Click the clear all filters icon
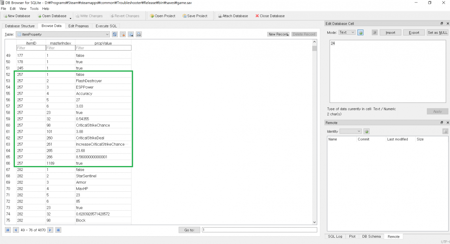 tap(123, 34)
